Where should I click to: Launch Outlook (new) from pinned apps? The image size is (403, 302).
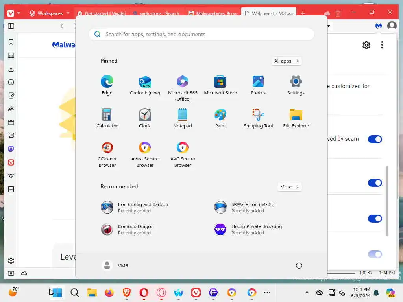[145, 85]
